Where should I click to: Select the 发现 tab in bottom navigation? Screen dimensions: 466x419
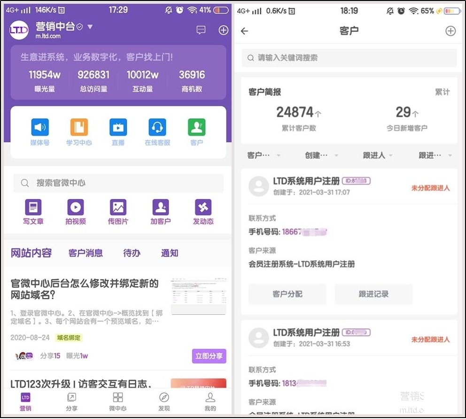[x=164, y=402]
